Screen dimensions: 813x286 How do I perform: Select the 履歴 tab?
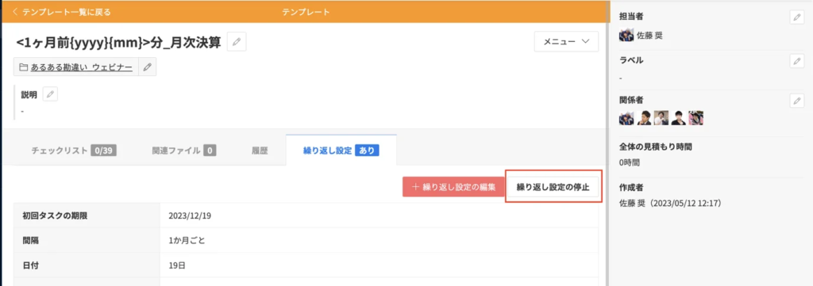tap(260, 151)
